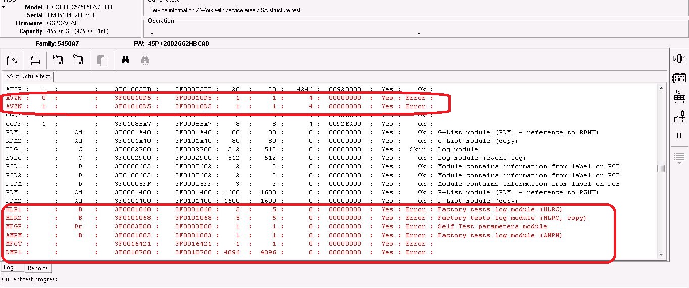Open the right dropdown under Operation

[419, 33]
